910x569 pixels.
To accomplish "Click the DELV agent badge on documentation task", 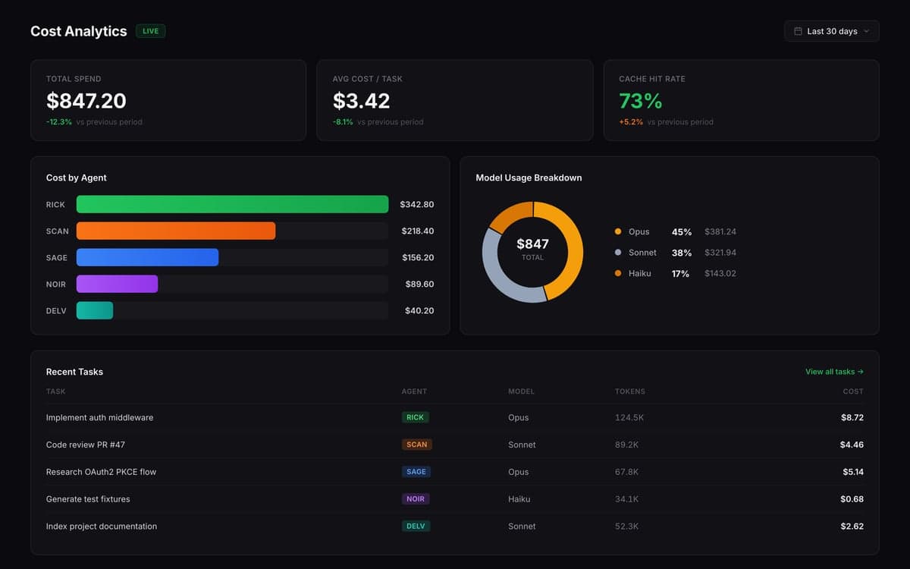I will 416,526.
